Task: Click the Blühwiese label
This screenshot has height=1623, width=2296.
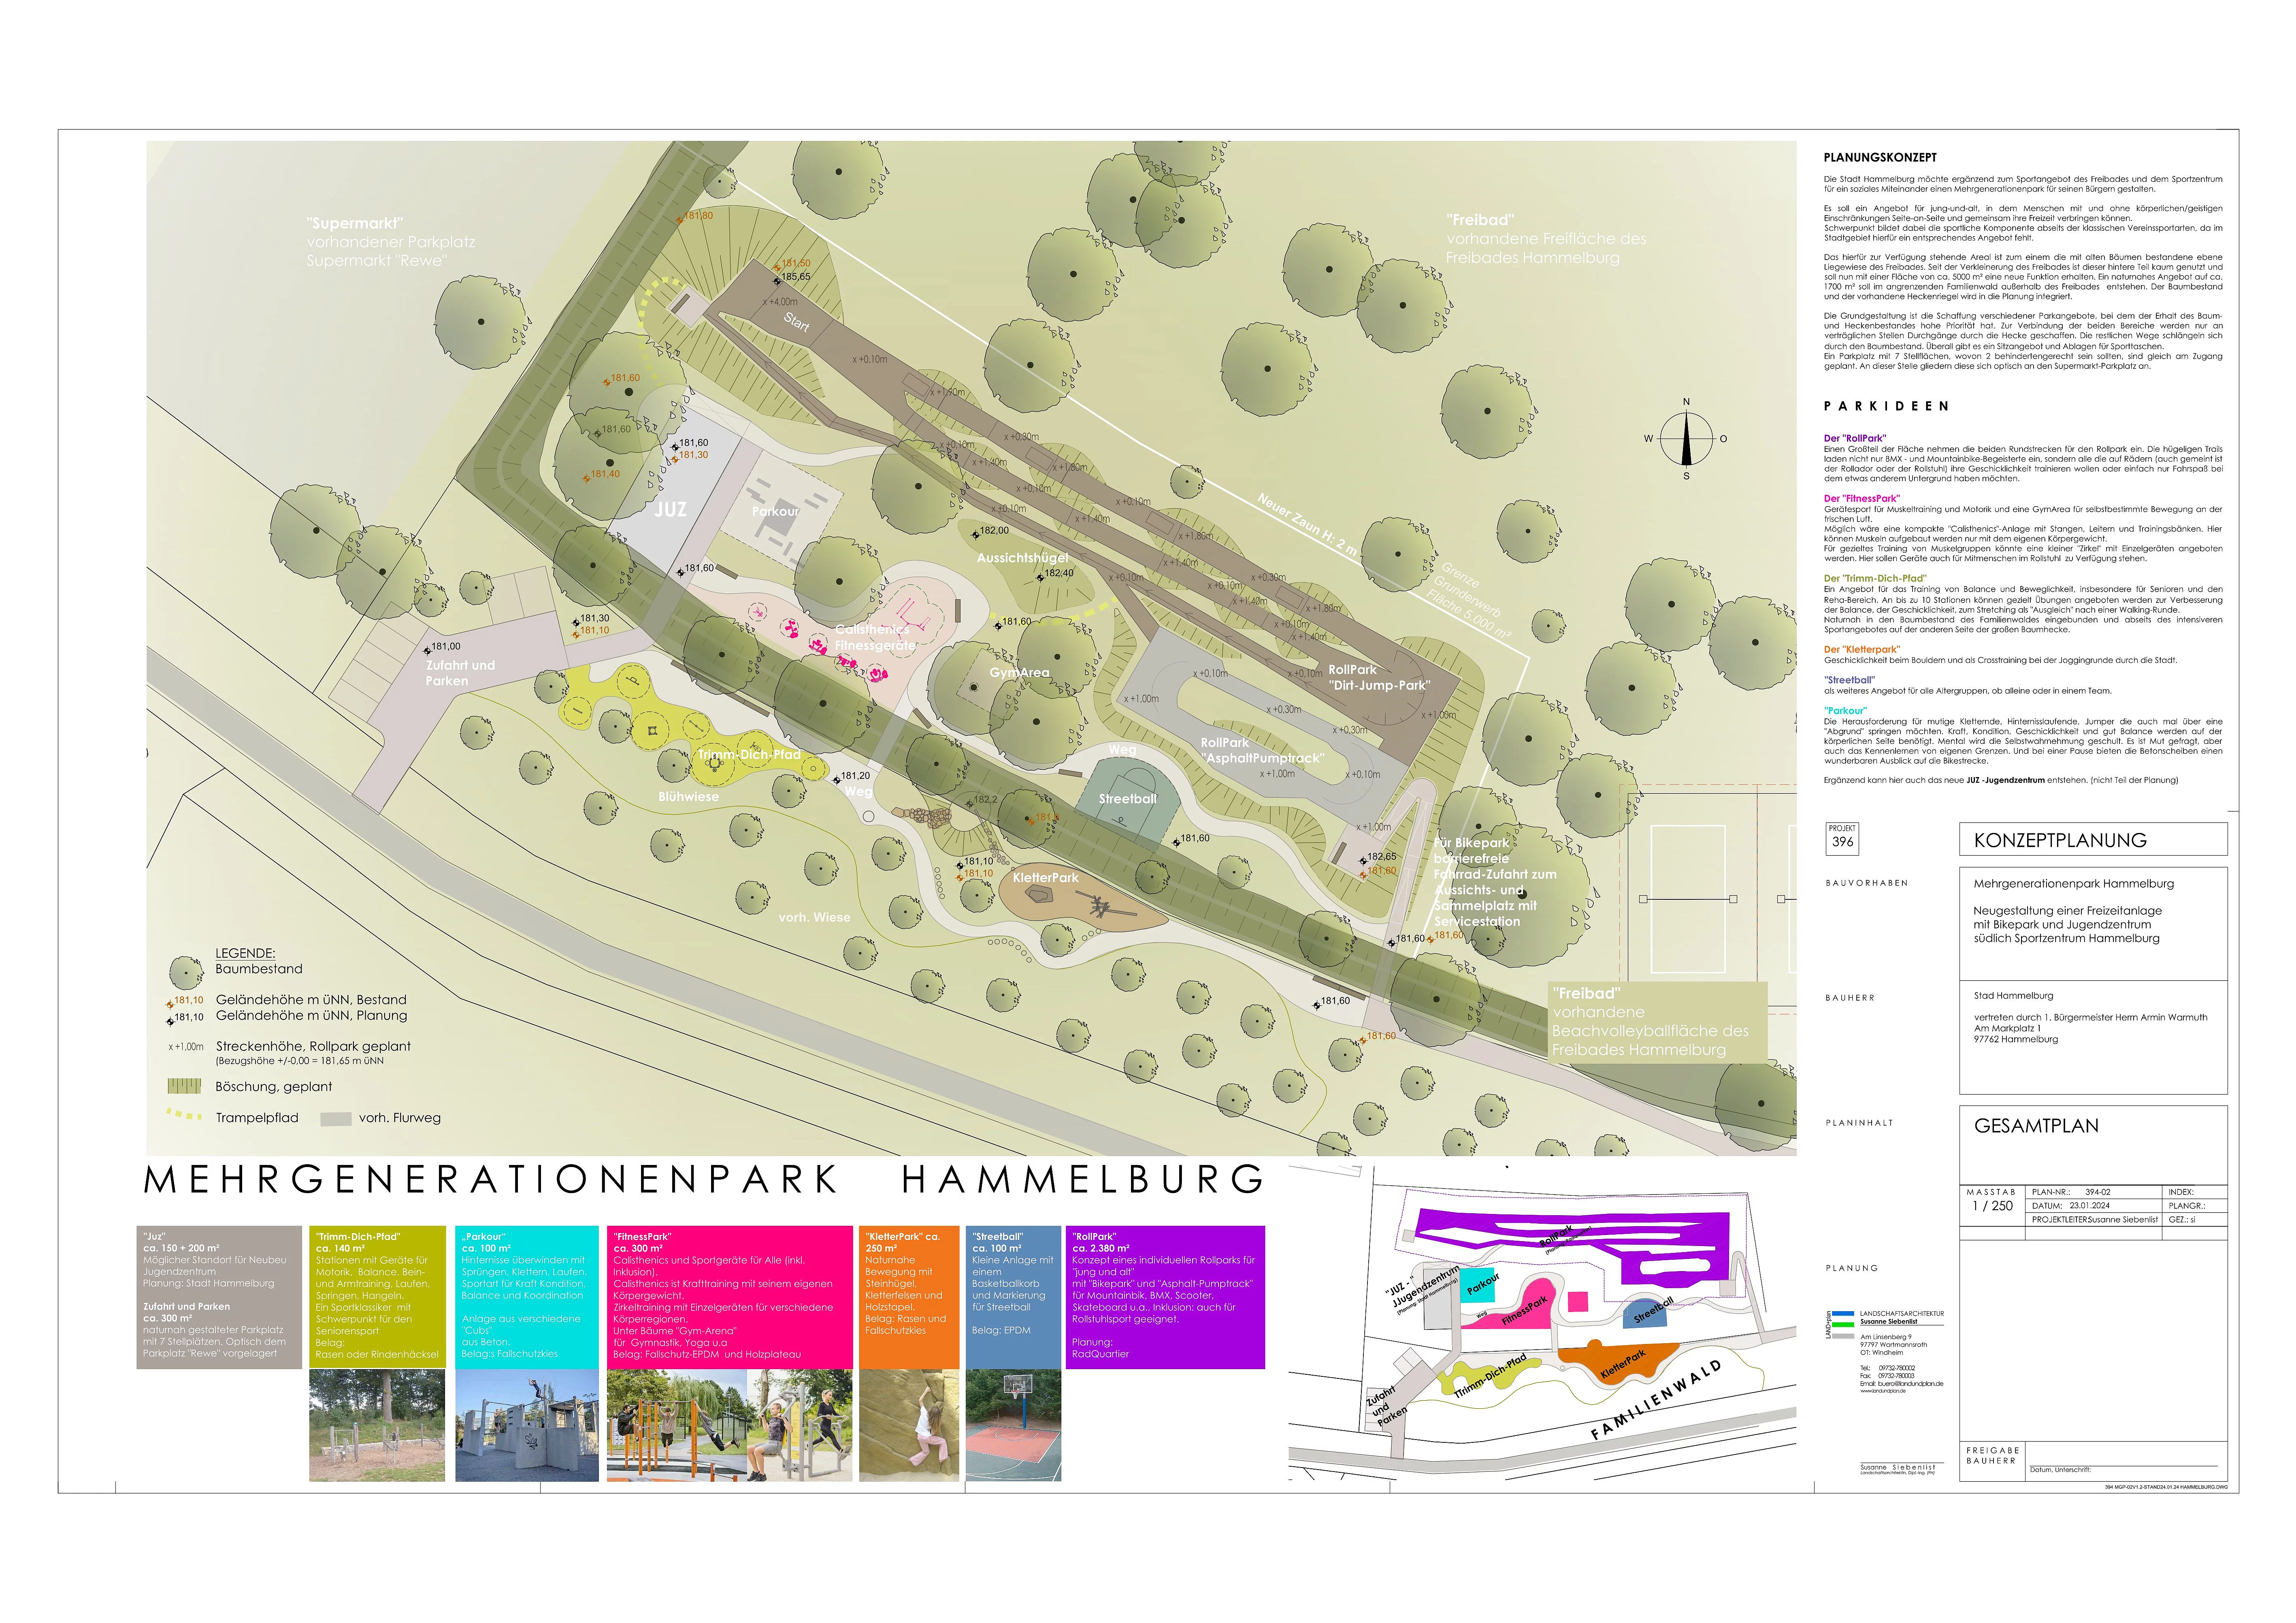Action: tap(688, 797)
